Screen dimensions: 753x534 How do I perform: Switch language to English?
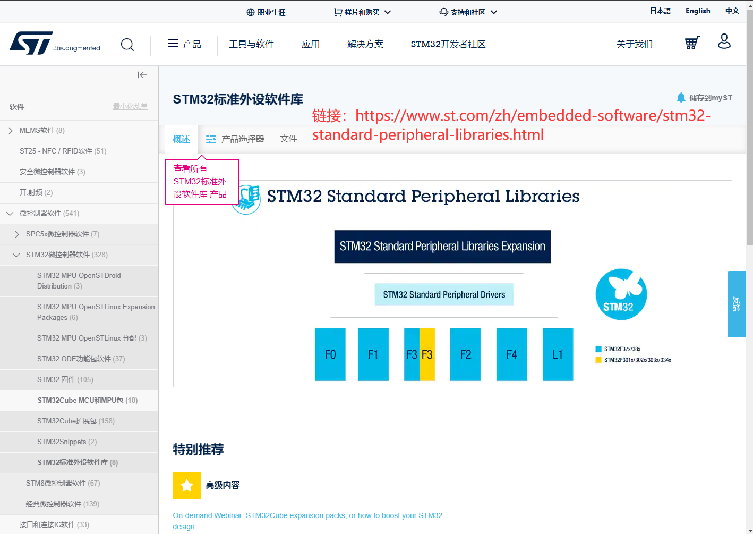[x=698, y=11]
